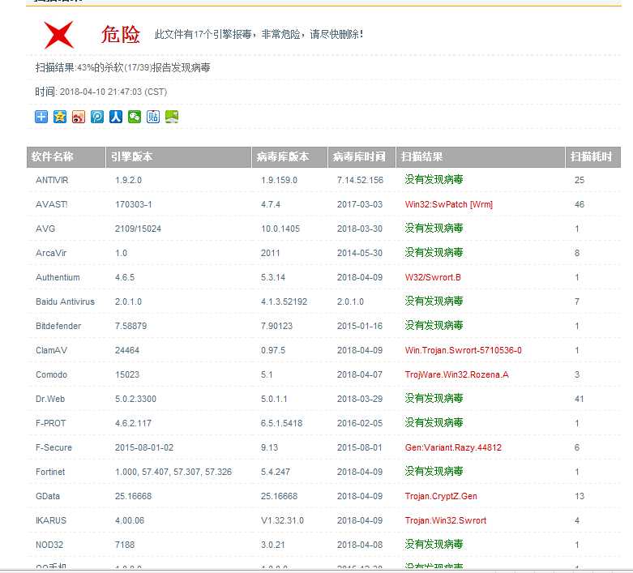Image resolution: width=633 pixels, height=573 pixels.
Task: Share to Tencent Weibo icon
Action: 97,117
